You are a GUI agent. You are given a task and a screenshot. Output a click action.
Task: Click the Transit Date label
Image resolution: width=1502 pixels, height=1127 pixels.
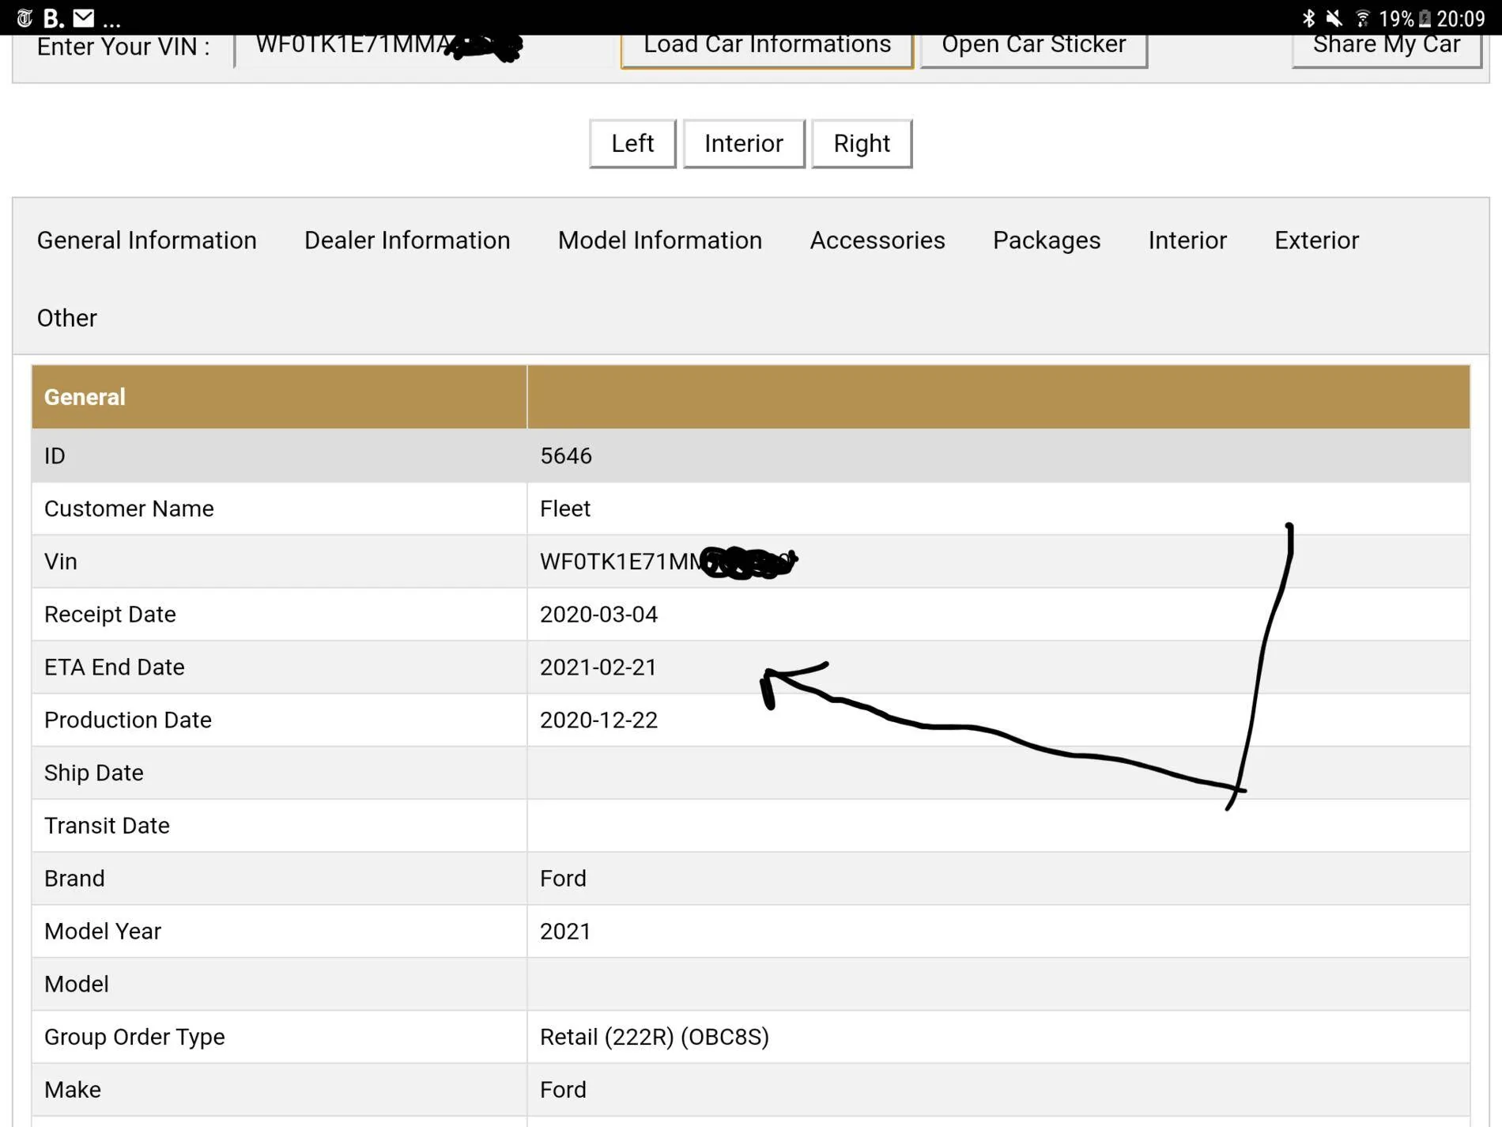(107, 826)
